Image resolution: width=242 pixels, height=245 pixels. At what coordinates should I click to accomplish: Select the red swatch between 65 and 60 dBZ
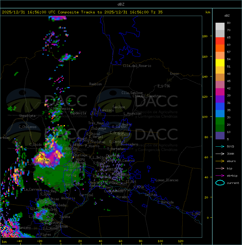[x=220, y=41]
